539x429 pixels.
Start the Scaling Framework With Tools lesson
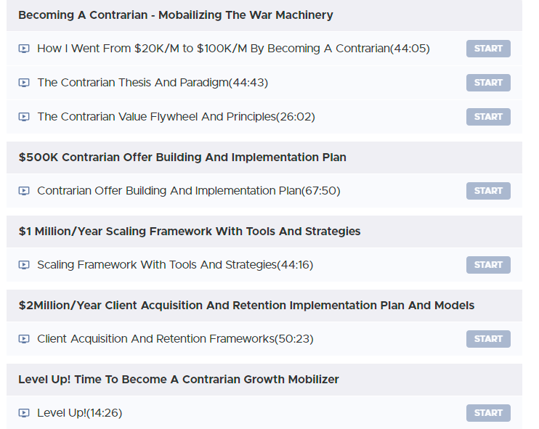click(x=488, y=265)
